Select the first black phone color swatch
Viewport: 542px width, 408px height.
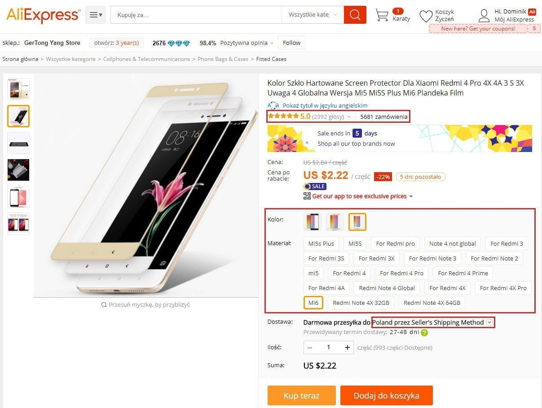coord(313,222)
